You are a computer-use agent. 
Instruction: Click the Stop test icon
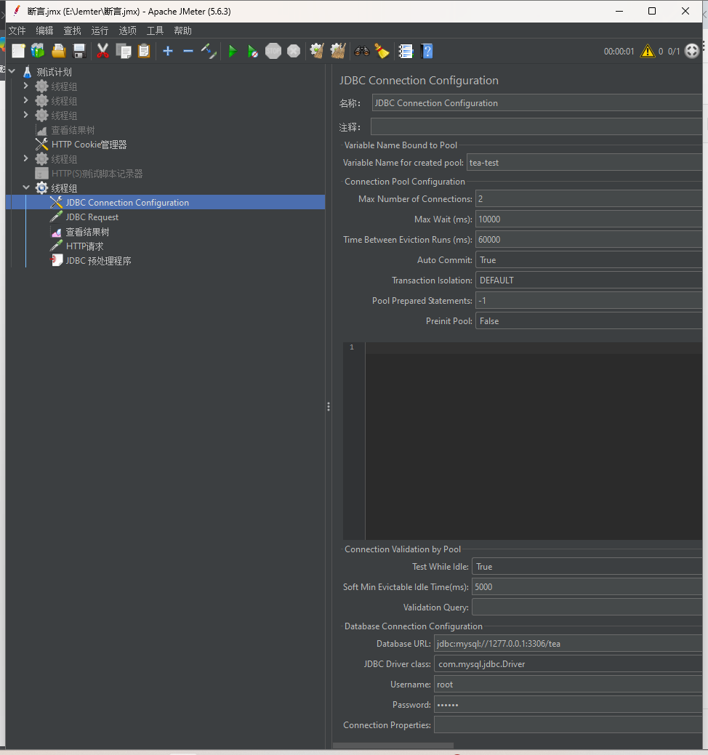point(273,51)
